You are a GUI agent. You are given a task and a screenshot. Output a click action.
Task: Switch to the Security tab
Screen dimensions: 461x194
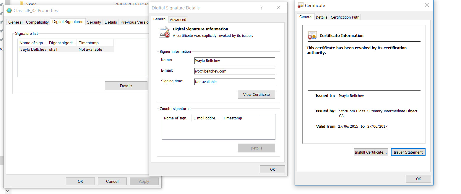tap(94, 22)
